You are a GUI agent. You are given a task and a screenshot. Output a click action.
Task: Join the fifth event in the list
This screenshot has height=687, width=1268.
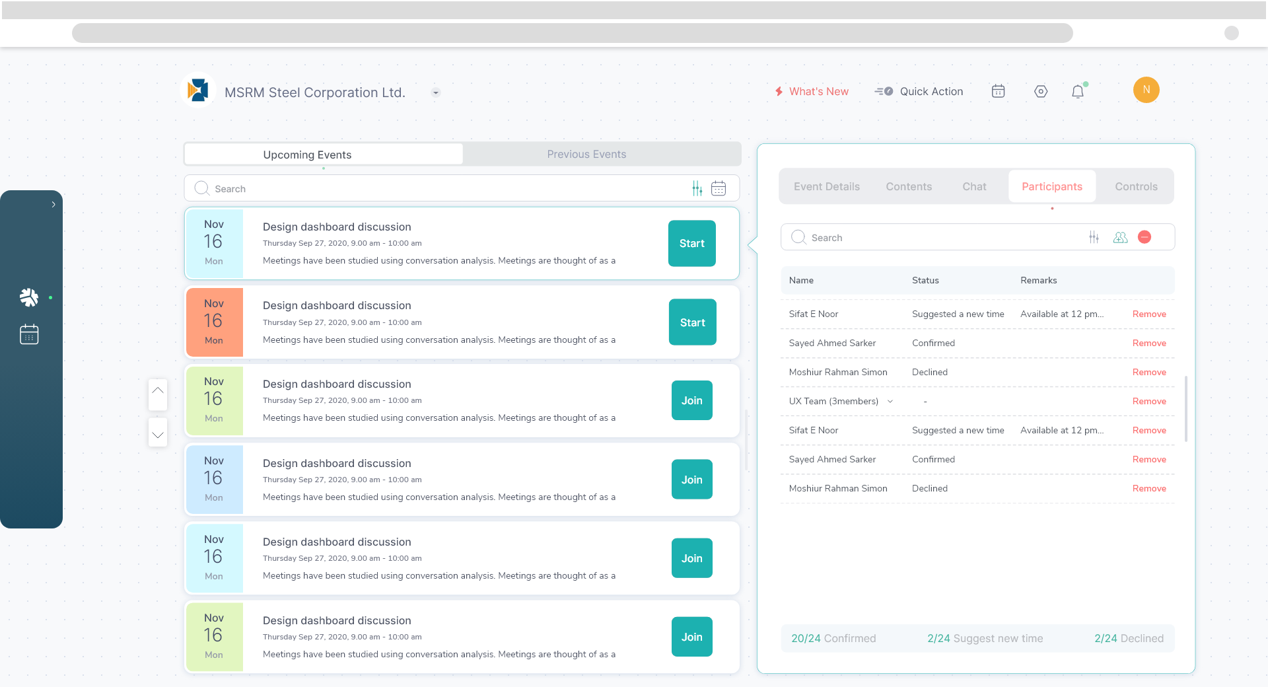click(x=692, y=558)
